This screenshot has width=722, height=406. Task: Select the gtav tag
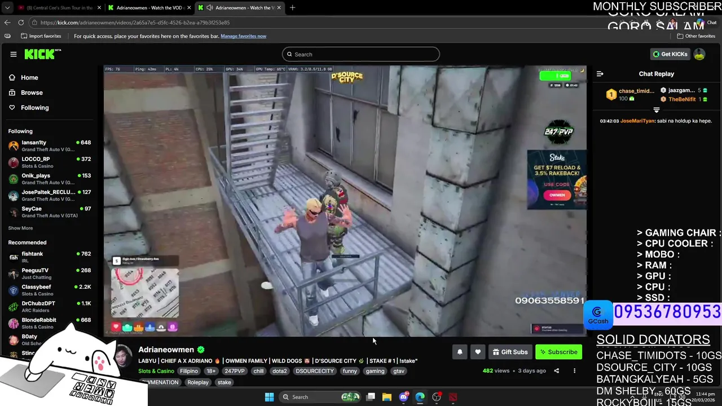[x=399, y=371]
